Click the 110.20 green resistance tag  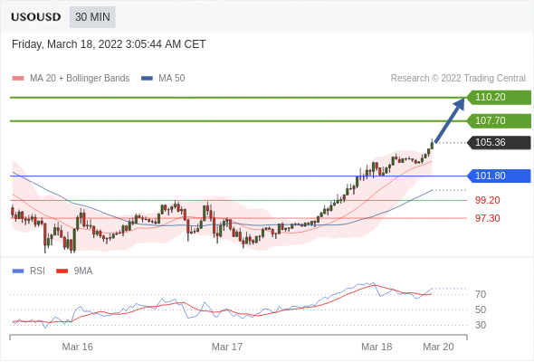coord(499,98)
